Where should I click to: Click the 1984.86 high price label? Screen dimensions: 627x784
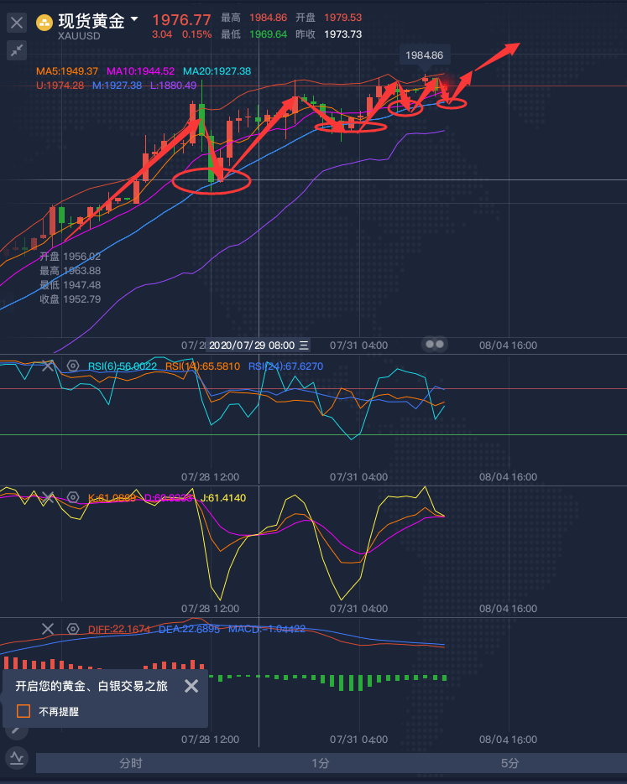click(x=424, y=55)
